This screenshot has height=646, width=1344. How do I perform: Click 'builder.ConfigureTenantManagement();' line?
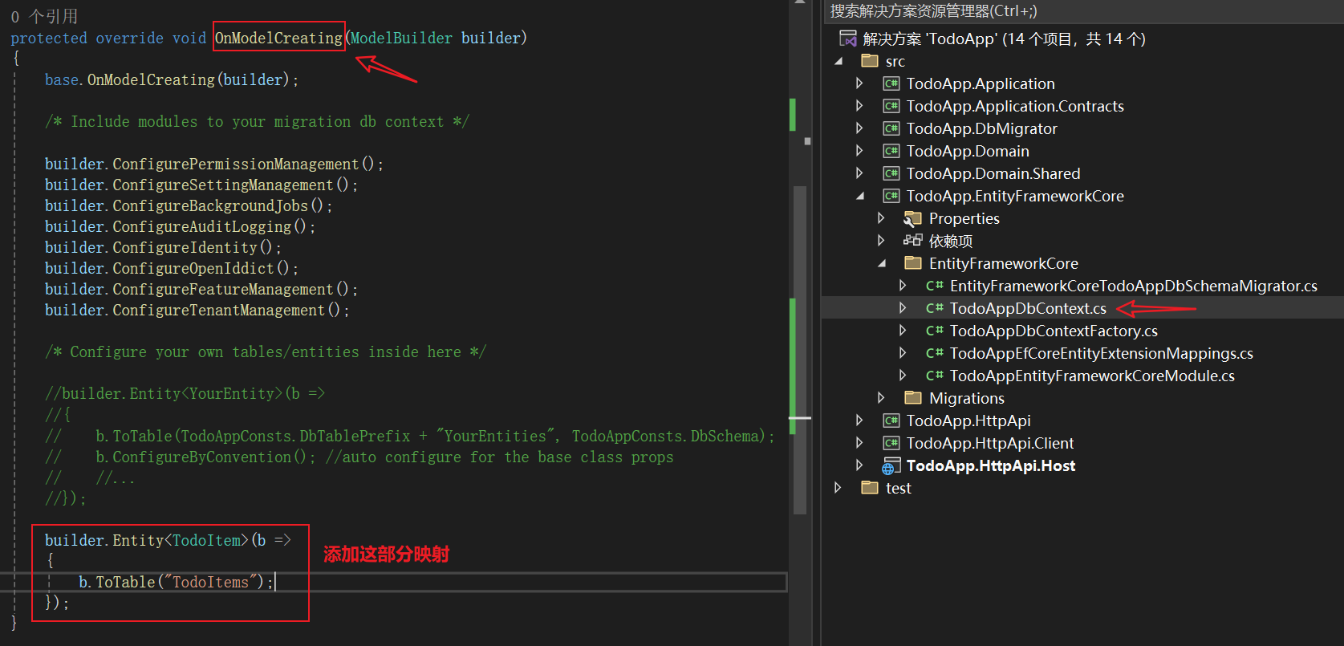(197, 310)
